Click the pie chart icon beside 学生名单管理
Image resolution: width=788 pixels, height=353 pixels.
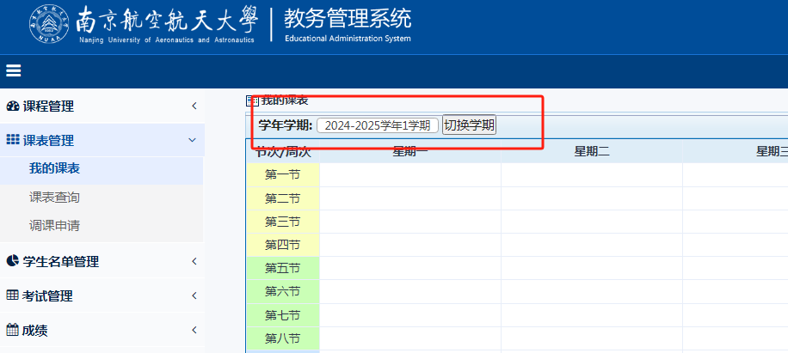13,261
